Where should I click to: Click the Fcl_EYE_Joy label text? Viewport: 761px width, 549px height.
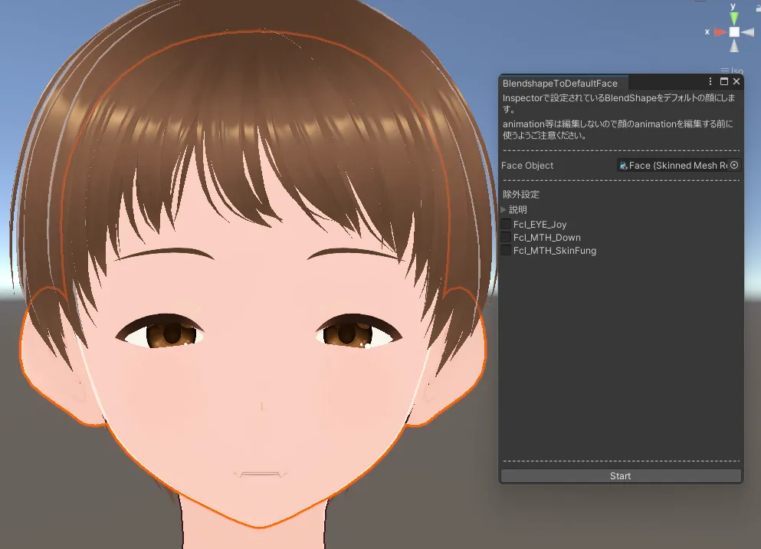click(540, 224)
